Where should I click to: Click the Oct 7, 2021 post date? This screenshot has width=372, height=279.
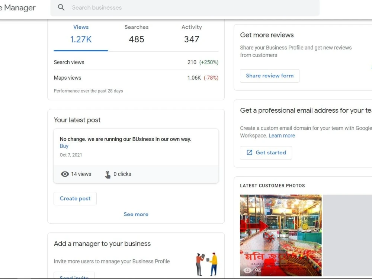(x=71, y=155)
